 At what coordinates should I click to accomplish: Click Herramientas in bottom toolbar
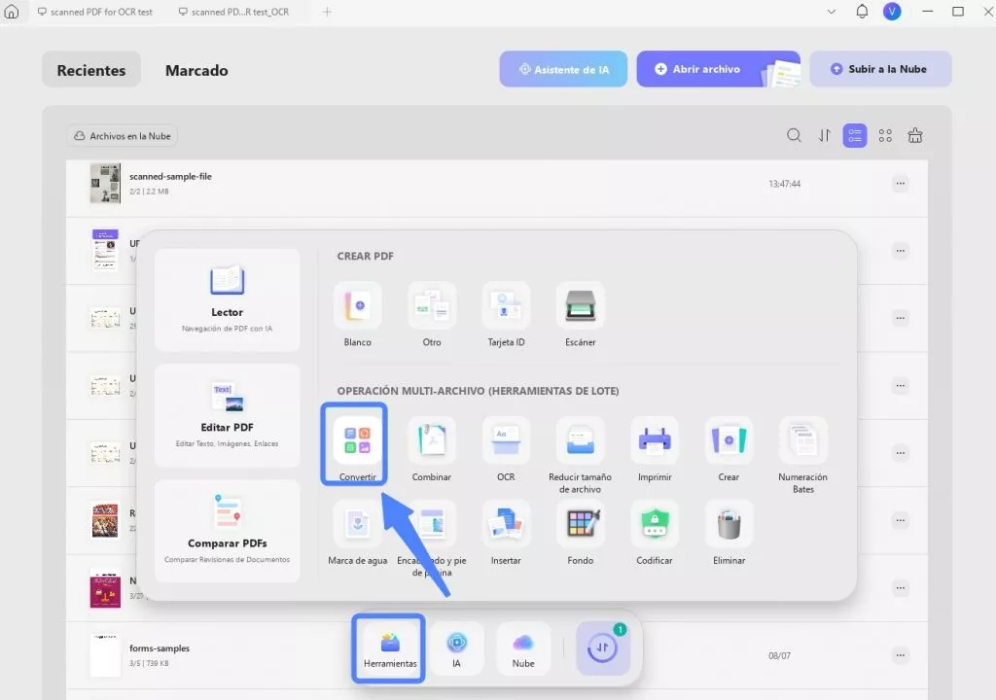[x=389, y=648]
